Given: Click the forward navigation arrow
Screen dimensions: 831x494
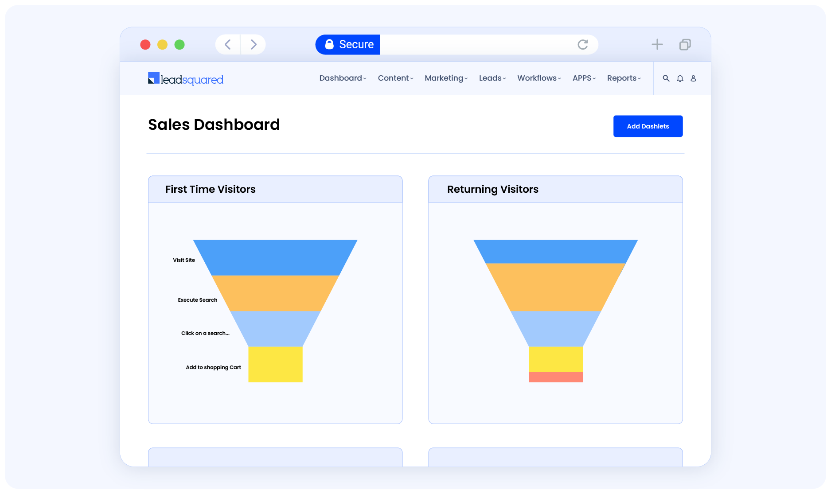Looking at the screenshot, I should click(254, 44).
